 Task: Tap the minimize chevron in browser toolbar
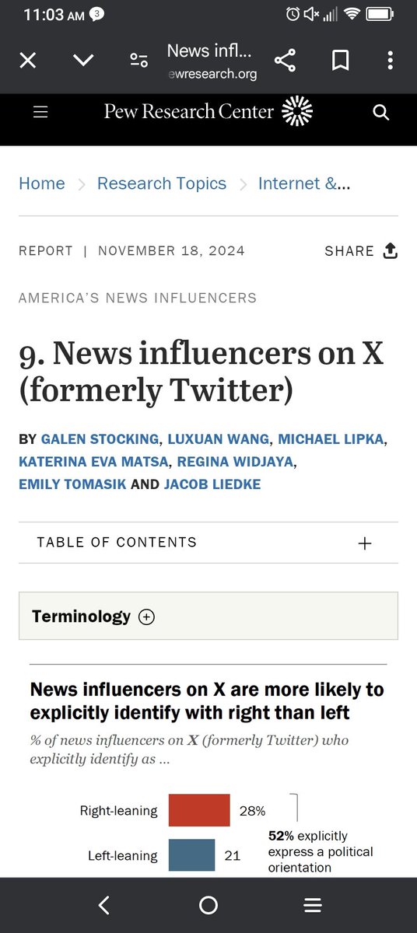click(x=83, y=61)
